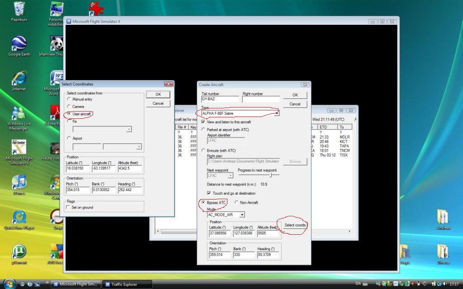Click the Select coords button
The width and height of the screenshot is (463, 289).
click(x=295, y=225)
